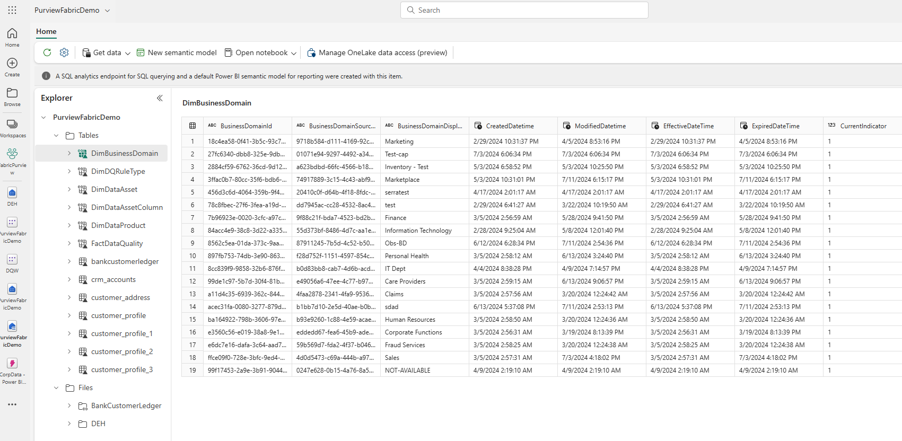Click the Refresh icon in the toolbar
The height and width of the screenshot is (441, 902).
point(47,52)
